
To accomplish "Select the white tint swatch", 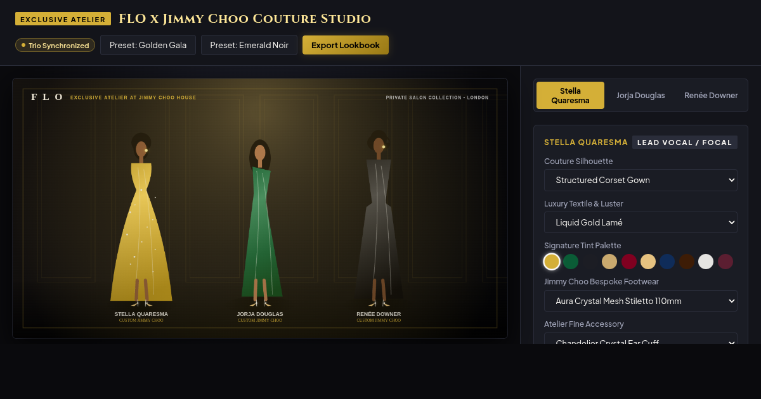I will [x=706, y=262].
